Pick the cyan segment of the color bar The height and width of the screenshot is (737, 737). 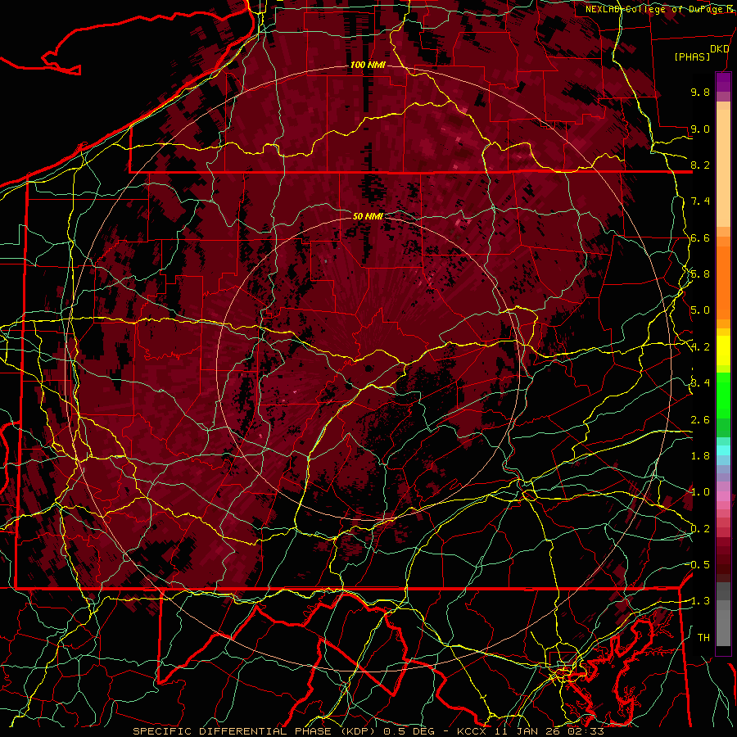[723, 450]
